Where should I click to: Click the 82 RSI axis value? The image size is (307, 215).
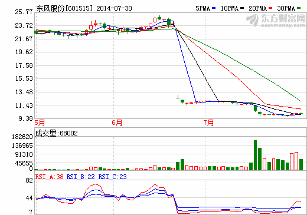pyautogui.click(x=29, y=180)
